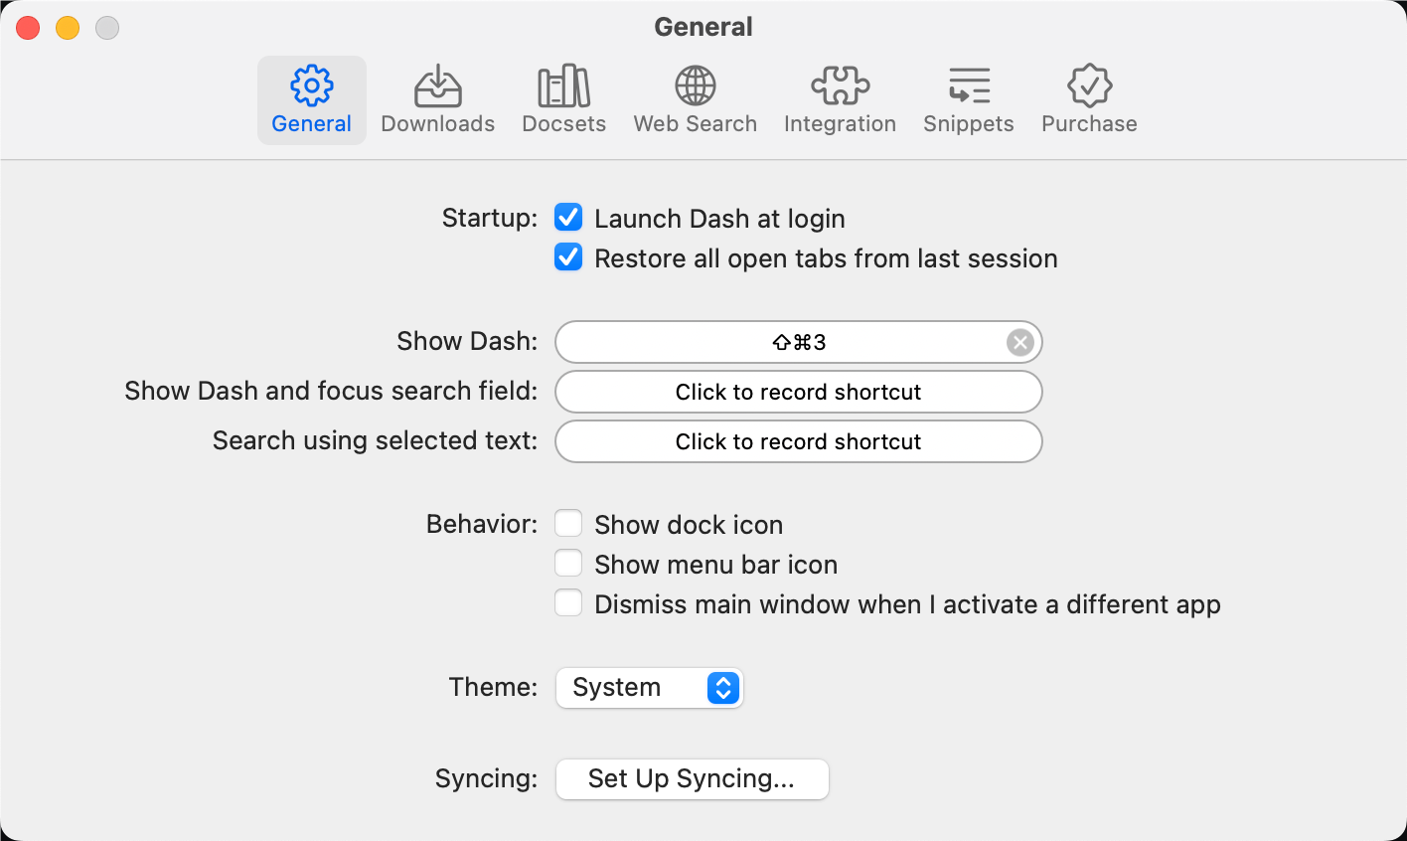Open the Snippets preferences icon
This screenshot has width=1407, height=841.
(x=969, y=86)
